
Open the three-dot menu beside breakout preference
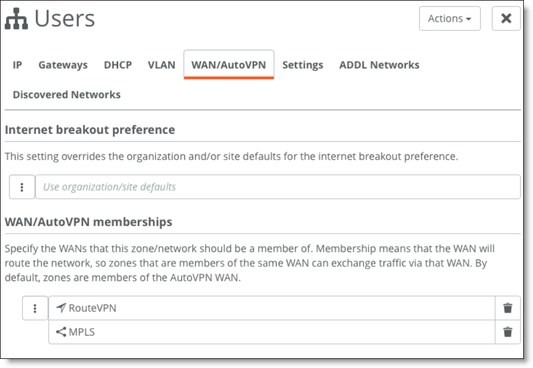tap(22, 187)
